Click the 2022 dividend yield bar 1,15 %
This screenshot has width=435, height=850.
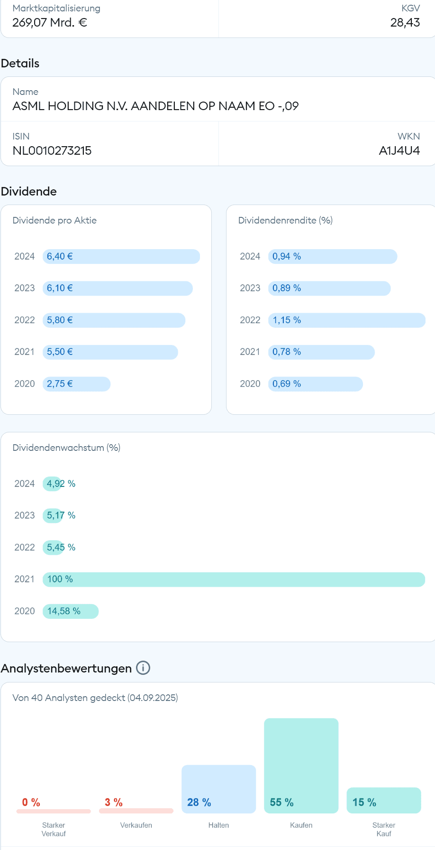click(347, 320)
